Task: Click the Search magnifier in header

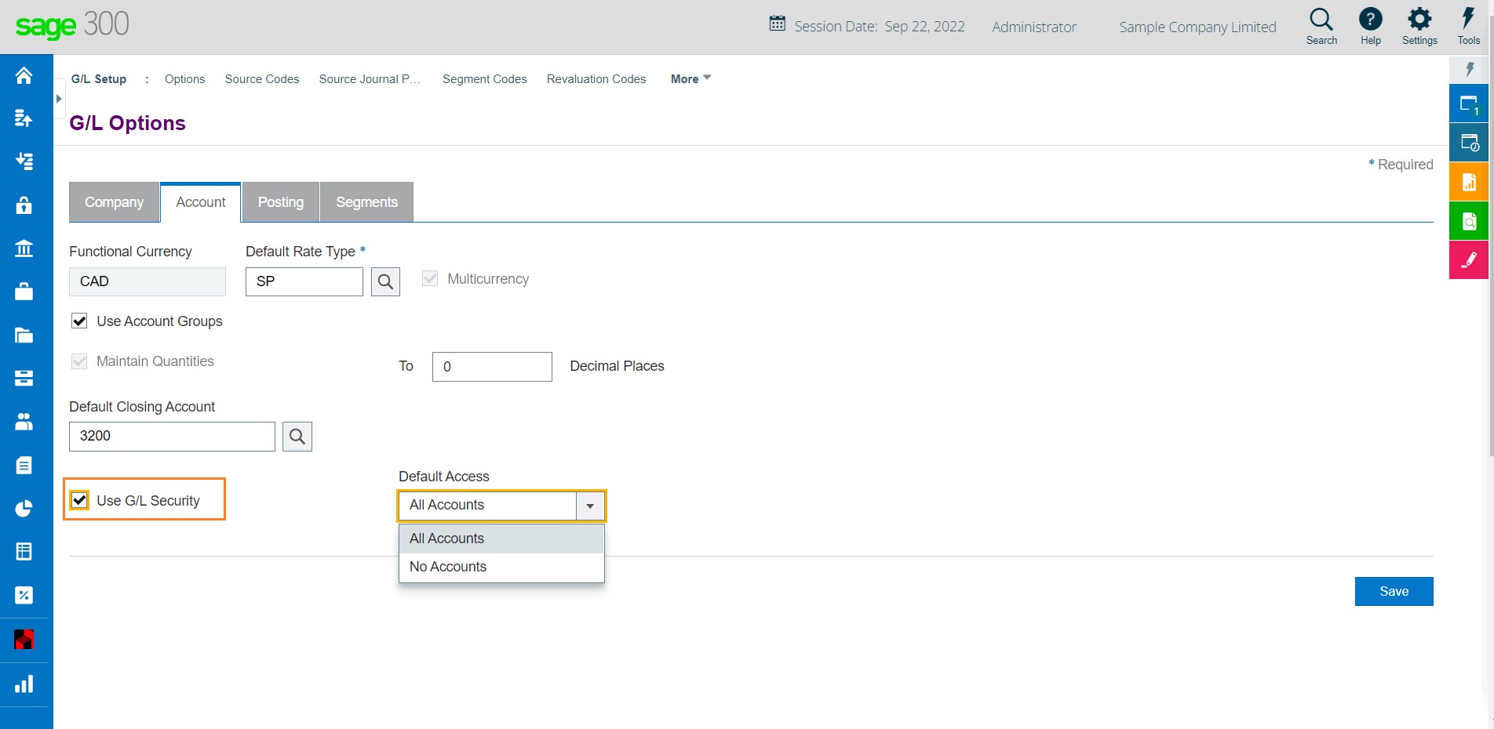Action: (x=1321, y=20)
